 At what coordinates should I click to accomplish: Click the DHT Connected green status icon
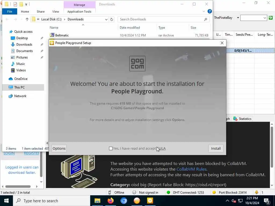click(x=168, y=193)
